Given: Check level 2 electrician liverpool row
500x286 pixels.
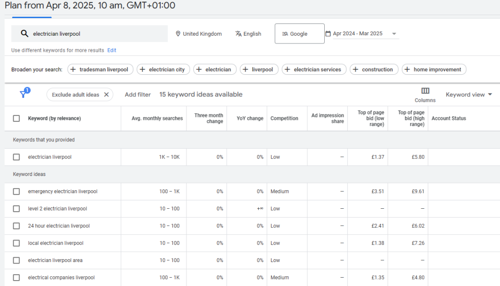Looking at the screenshot, I should 16,209.
